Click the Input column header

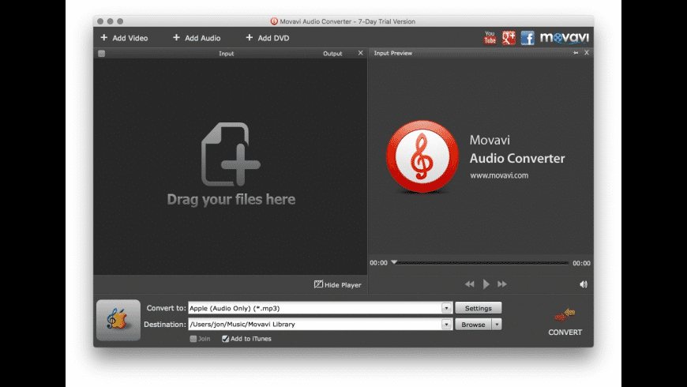[x=227, y=54]
